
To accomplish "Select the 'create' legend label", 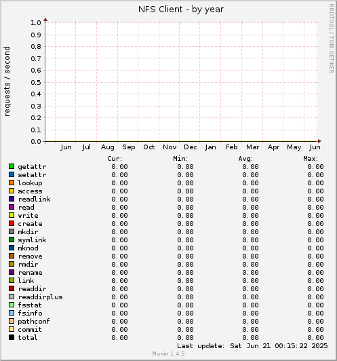I will pyautogui.click(x=30, y=224).
